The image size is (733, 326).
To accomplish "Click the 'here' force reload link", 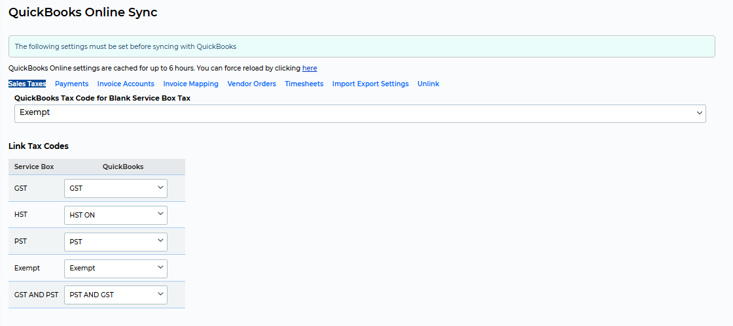I will 310,68.
